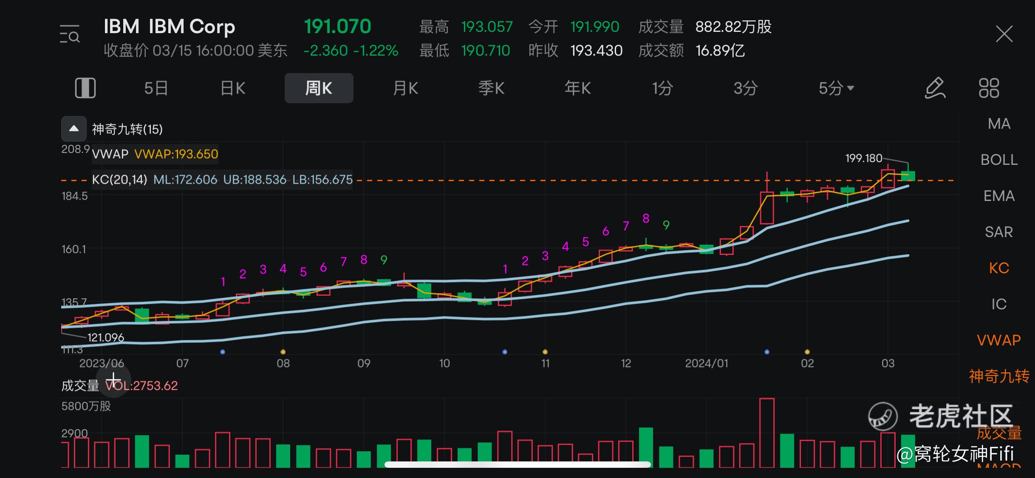Toggle the VWAP indicator off
This screenshot has width=1035, height=478.
(999, 340)
